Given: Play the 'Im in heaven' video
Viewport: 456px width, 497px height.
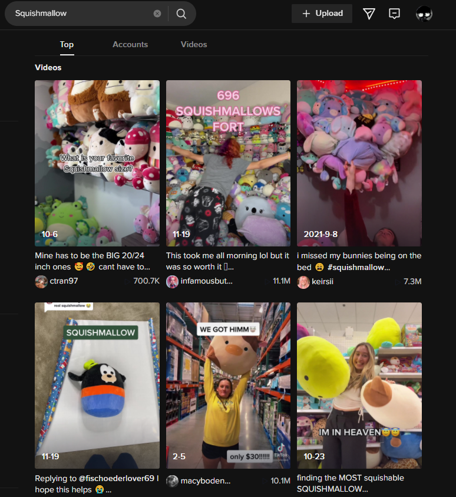Looking at the screenshot, I should (x=359, y=383).
